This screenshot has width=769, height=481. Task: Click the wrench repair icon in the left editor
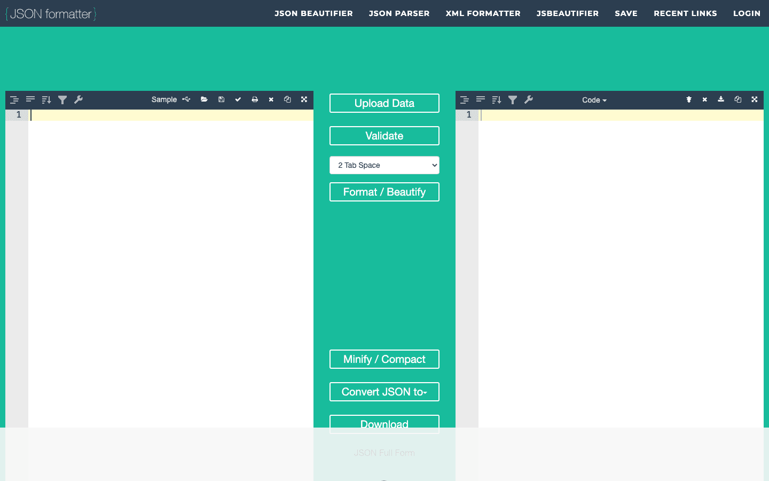[79, 100]
